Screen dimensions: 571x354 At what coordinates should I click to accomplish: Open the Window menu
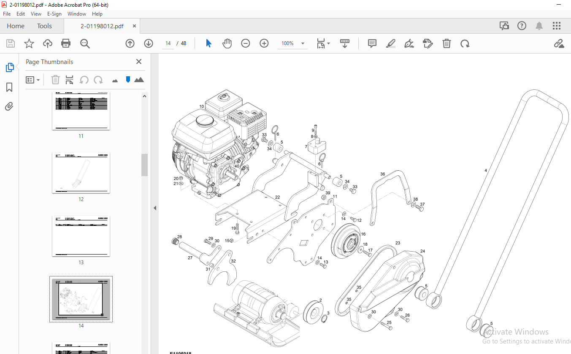pyautogui.click(x=77, y=14)
